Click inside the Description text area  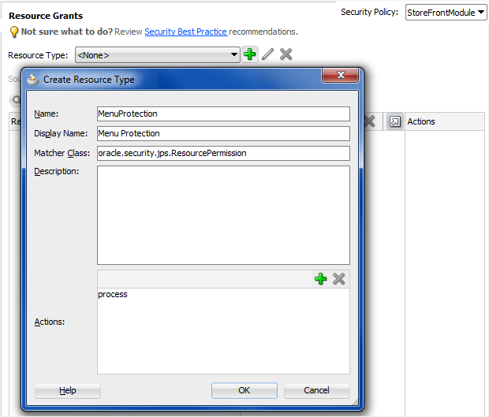[x=223, y=215]
